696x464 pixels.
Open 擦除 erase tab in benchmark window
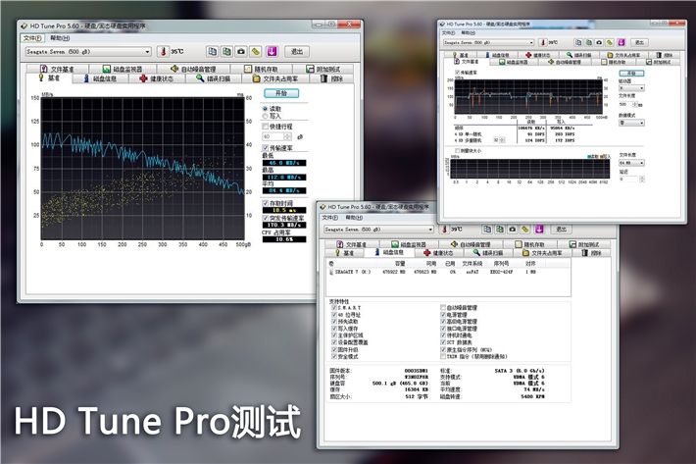tap(332, 78)
